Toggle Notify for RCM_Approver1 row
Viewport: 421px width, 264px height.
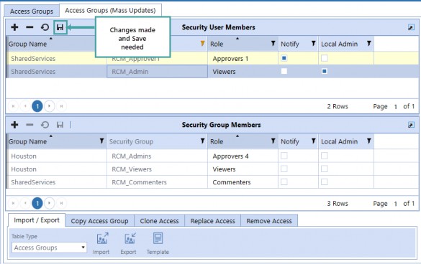coord(284,58)
